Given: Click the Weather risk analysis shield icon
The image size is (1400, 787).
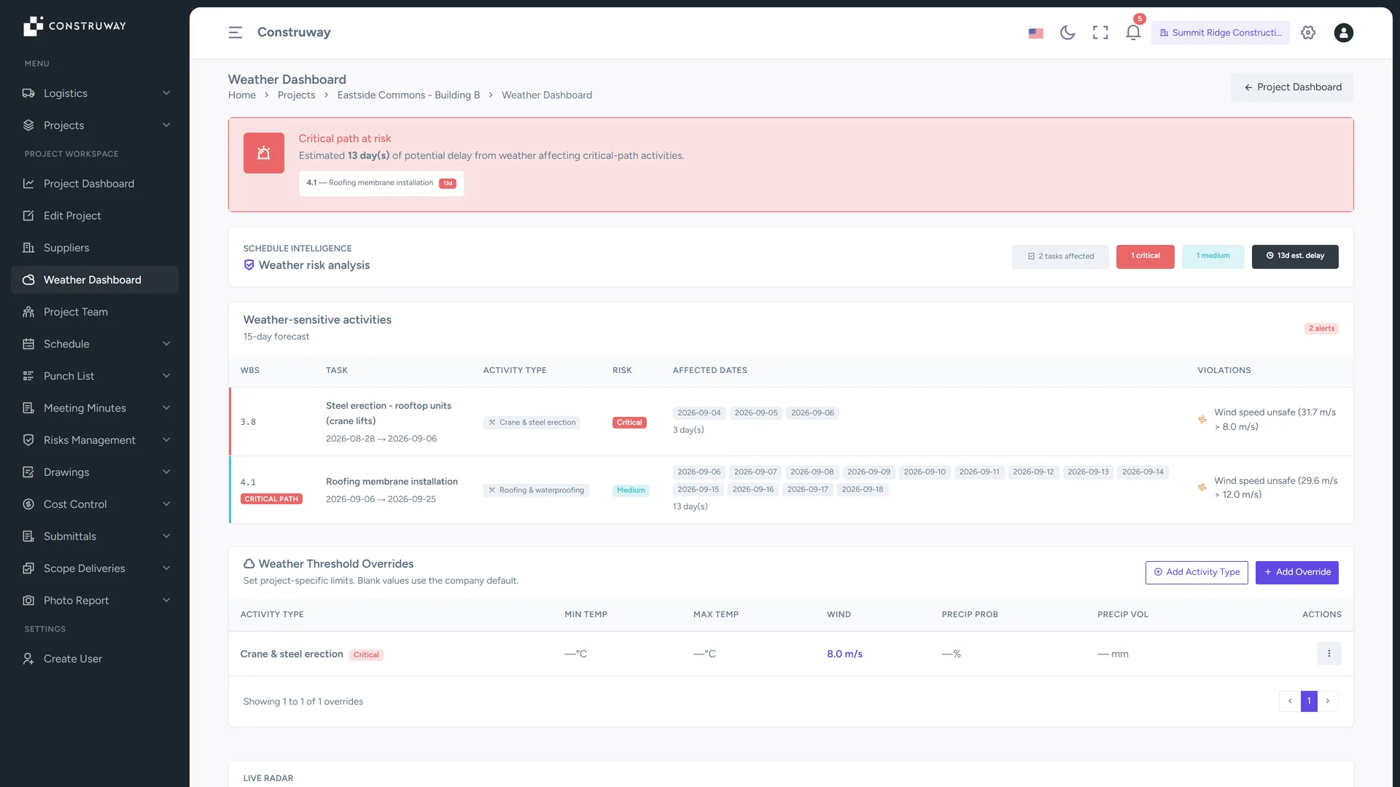Looking at the screenshot, I should 249,265.
